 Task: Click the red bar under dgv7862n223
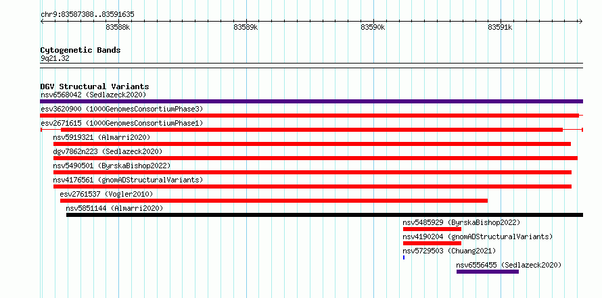[315, 158]
